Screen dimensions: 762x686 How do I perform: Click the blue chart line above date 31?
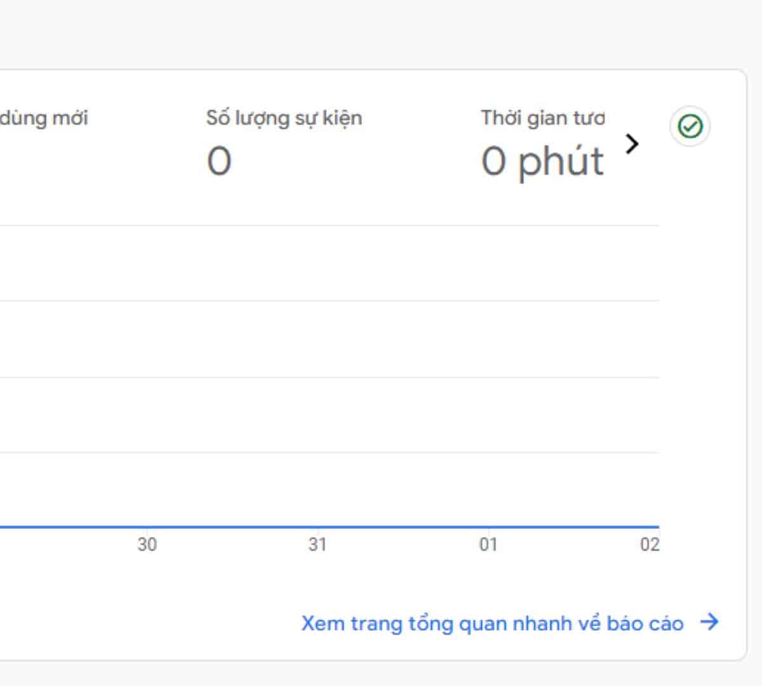317,527
